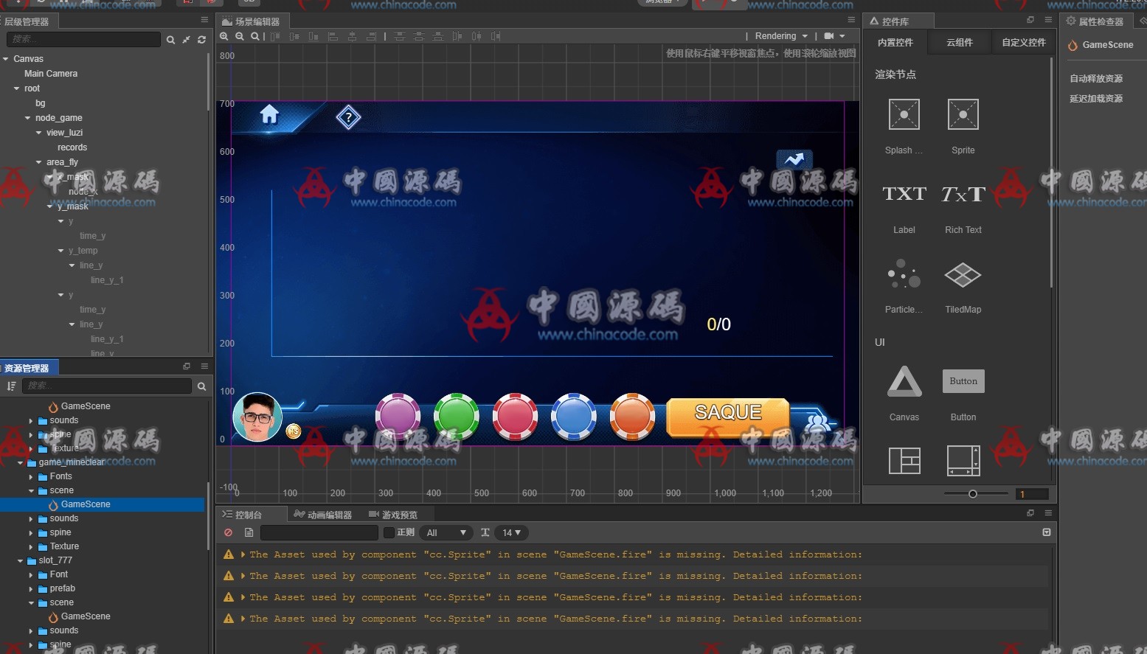
Task: Adjust the widget library icon size slider
Action: pos(973,494)
